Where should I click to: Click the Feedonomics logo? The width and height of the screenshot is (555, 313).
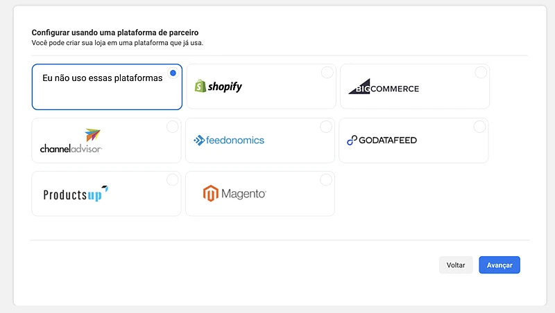tap(230, 140)
